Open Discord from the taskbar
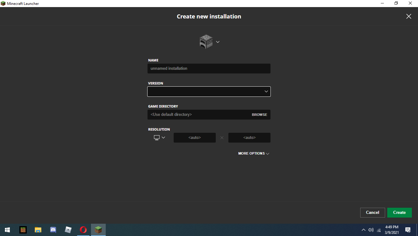Image resolution: width=418 pixels, height=236 pixels. (x=53, y=230)
